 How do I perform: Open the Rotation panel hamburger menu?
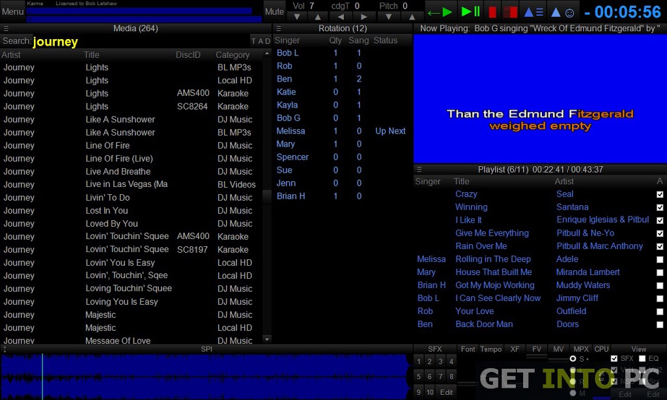(x=279, y=29)
